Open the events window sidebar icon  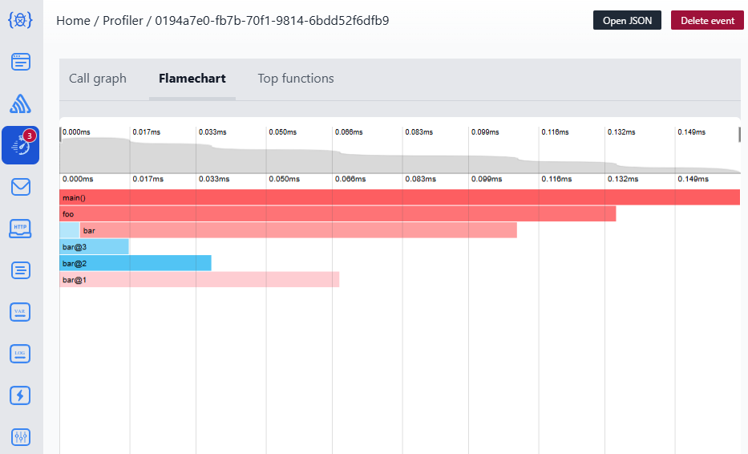click(21, 62)
